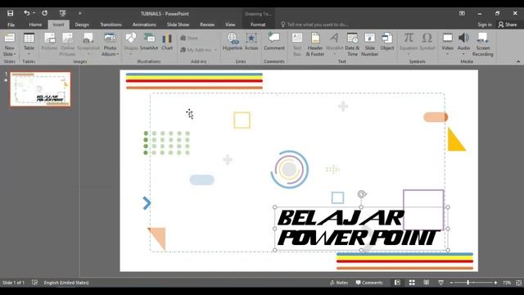Open the WordArt gallery
524x295 pixels.
(x=334, y=44)
